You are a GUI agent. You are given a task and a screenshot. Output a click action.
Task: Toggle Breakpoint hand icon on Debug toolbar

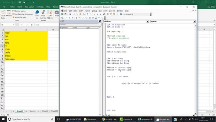(76, 18)
